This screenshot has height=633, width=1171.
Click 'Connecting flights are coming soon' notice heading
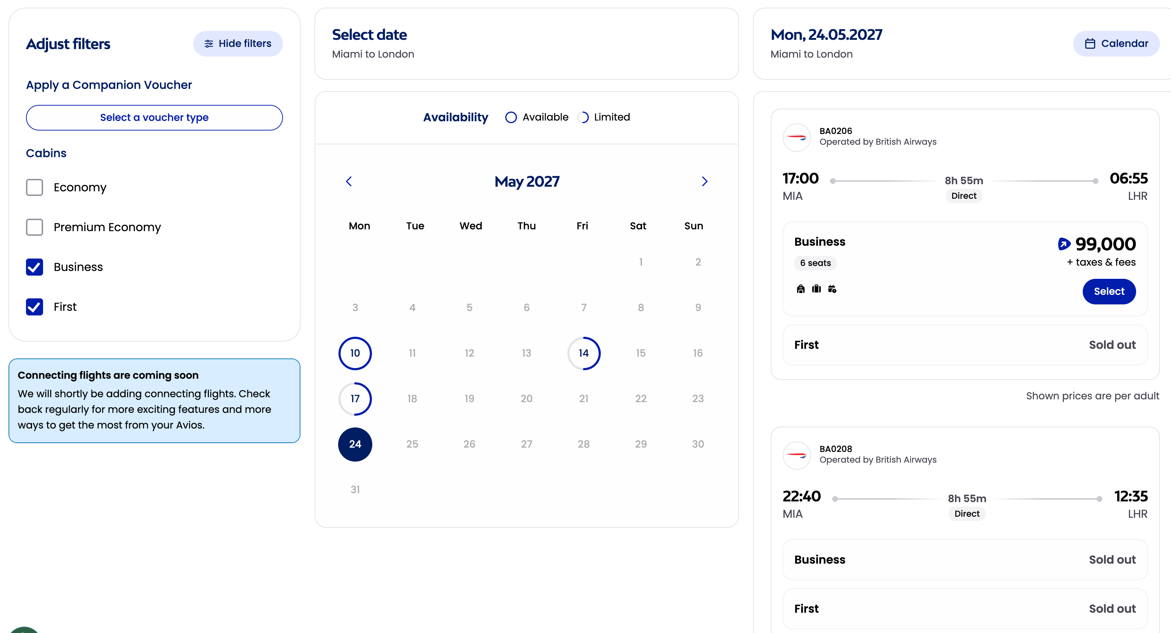point(108,375)
